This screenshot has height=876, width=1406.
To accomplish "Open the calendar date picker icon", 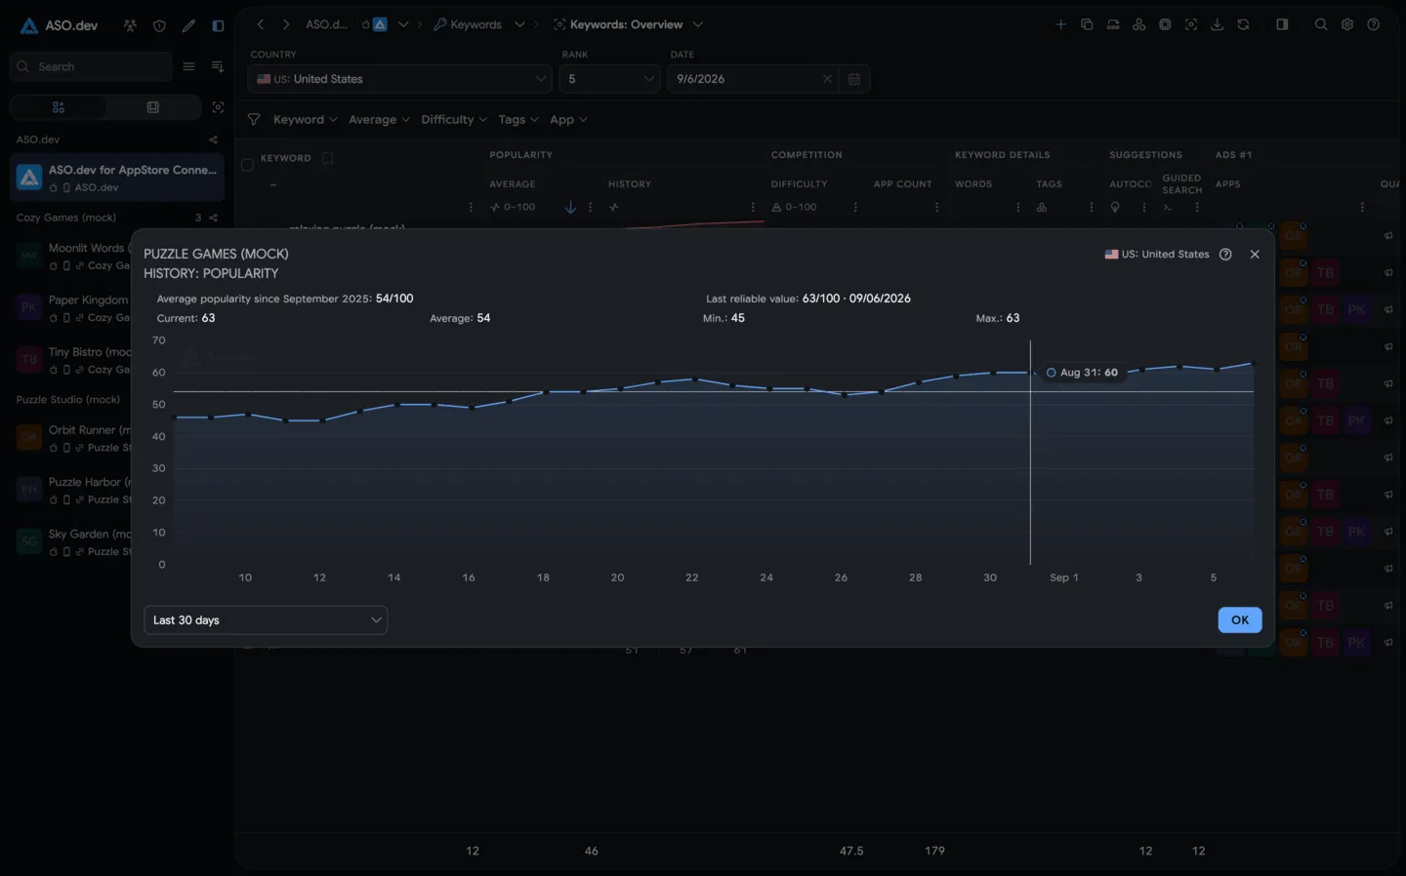I will click(x=854, y=79).
